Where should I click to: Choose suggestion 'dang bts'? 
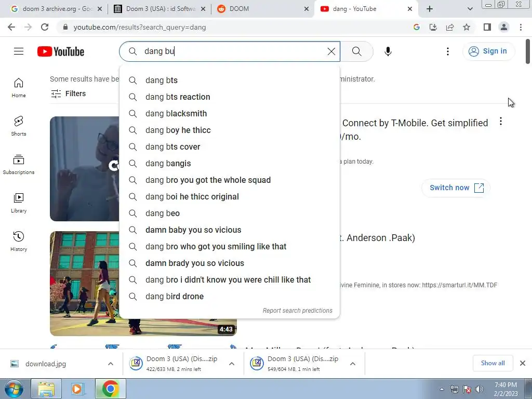(230, 81)
